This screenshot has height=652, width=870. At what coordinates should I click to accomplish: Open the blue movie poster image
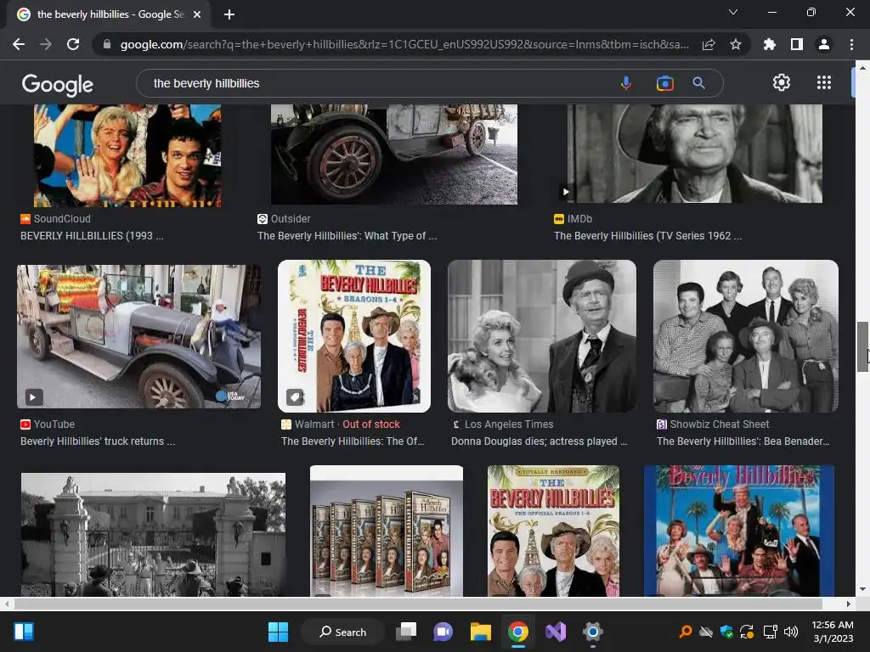coord(739,531)
